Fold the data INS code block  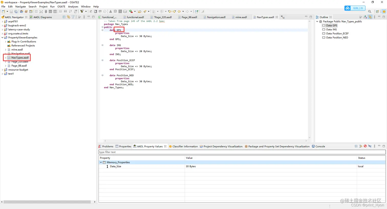click(102, 45)
